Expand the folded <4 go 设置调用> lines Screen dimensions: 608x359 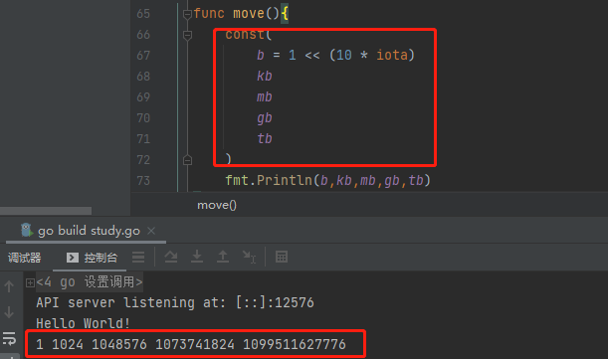(x=30, y=282)
